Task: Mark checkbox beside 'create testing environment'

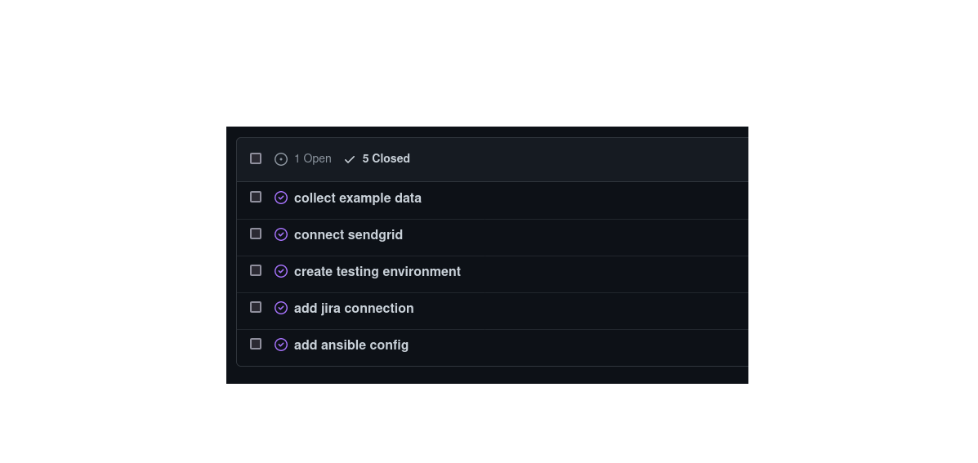Action: (x=256, y=270)
